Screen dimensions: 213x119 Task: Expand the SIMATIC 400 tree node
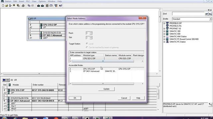[x=164, y=34]
